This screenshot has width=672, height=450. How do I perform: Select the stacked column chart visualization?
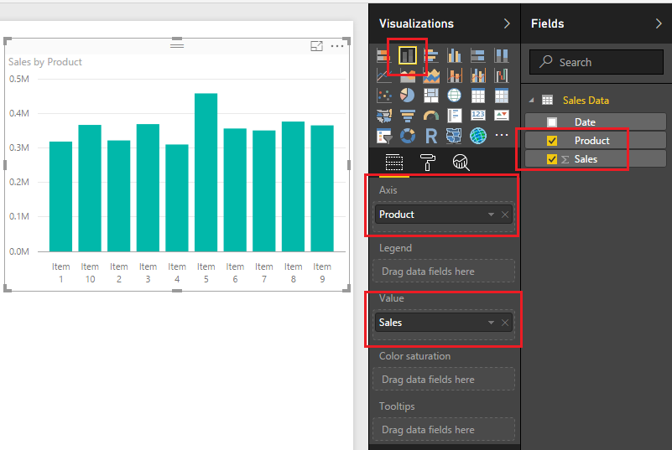click(407, 55)
